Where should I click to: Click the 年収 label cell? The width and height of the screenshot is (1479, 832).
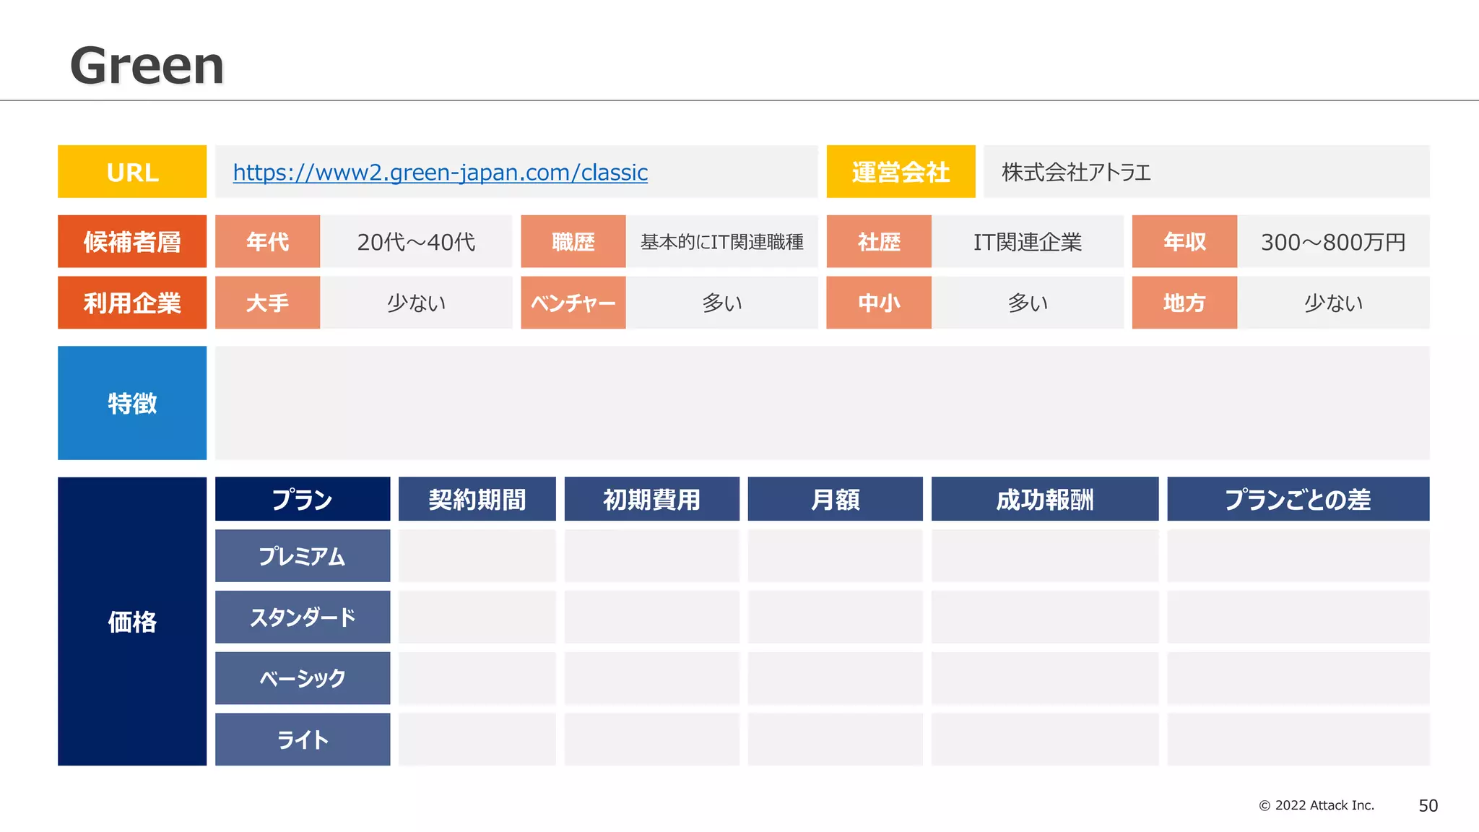coord(1184,241)
